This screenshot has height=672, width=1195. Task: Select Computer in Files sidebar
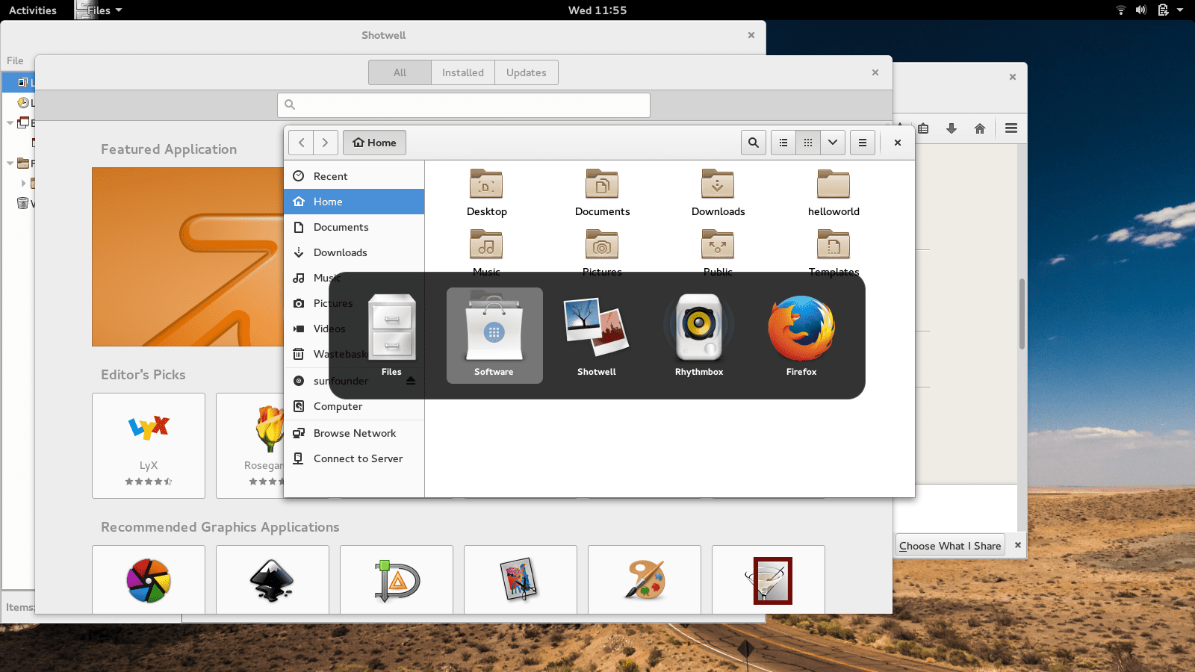(354, 406)
